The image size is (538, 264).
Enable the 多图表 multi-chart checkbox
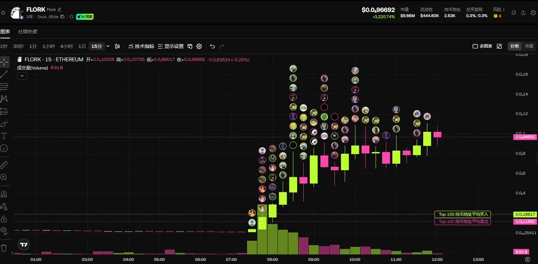475,46
